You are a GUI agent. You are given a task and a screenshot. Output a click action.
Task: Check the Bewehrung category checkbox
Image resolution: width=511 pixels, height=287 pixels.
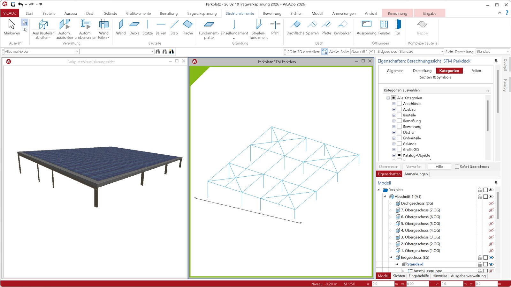tap(399, 127)
